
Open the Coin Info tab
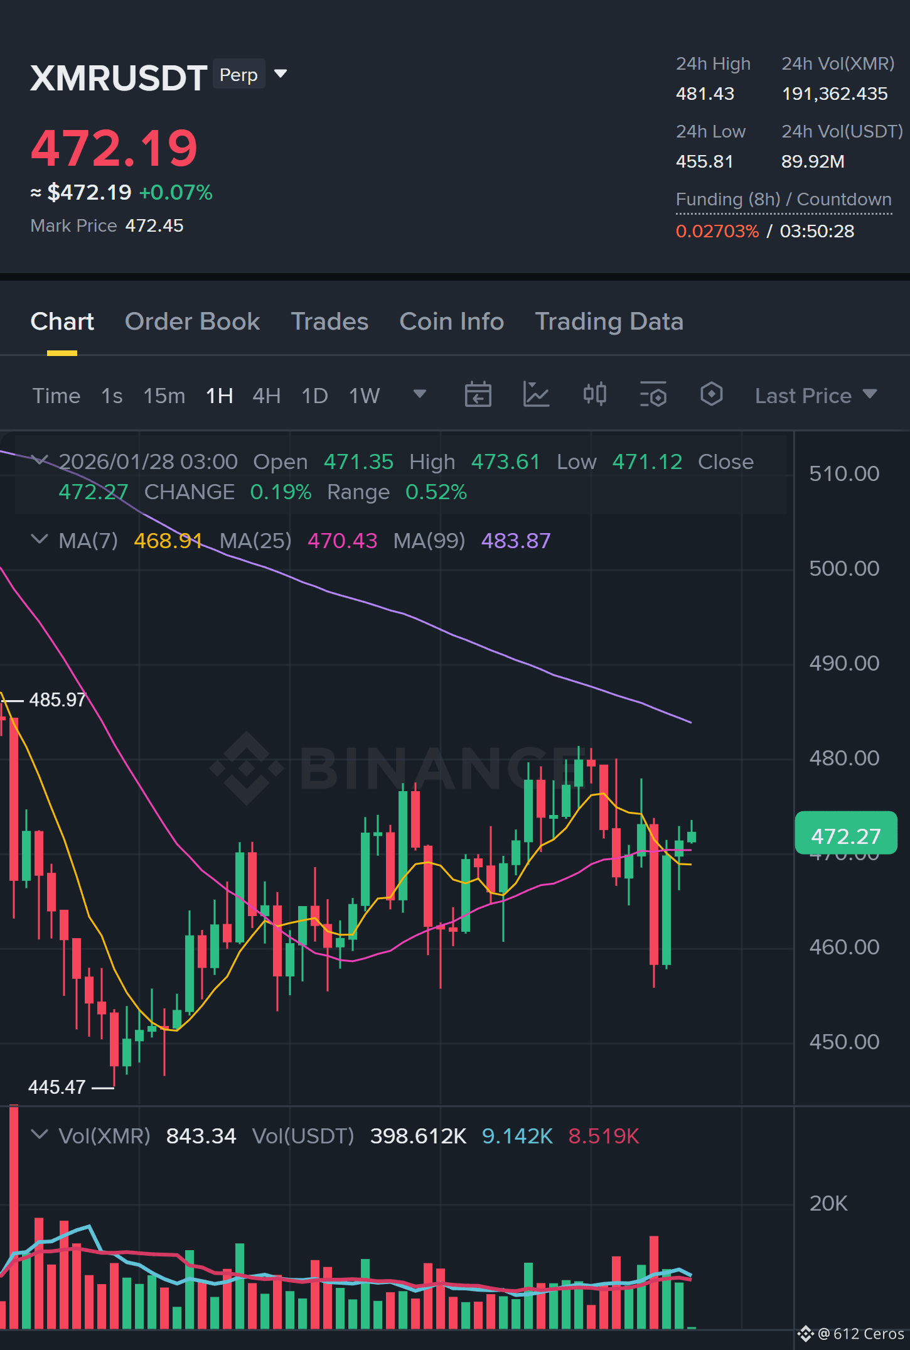click(452, 321)
